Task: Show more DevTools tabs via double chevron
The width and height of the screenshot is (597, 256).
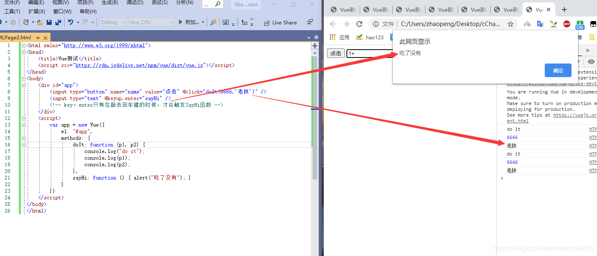Action: coord(587,50)
